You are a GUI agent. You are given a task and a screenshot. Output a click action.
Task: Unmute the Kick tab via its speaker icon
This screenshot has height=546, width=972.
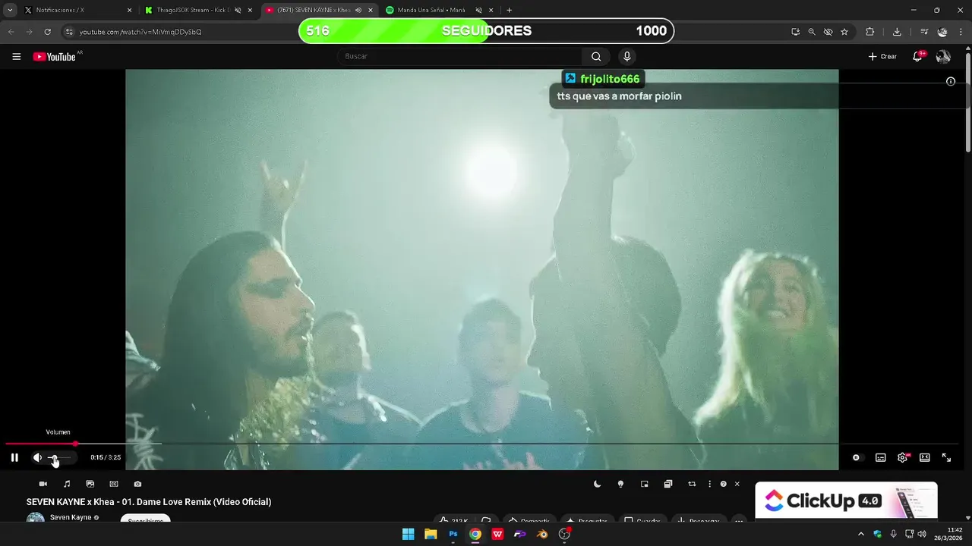(238, 10)
